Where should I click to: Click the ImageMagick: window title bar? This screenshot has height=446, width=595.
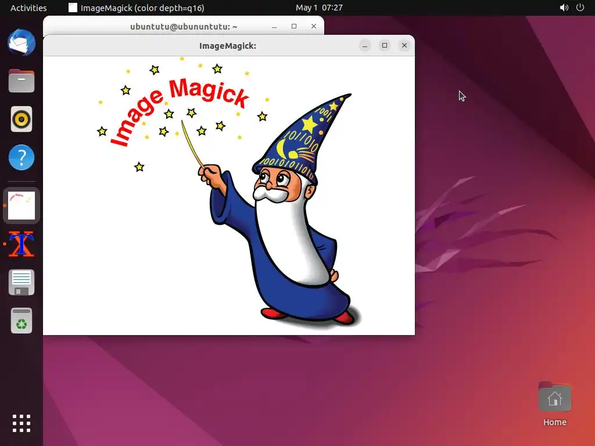228,46
